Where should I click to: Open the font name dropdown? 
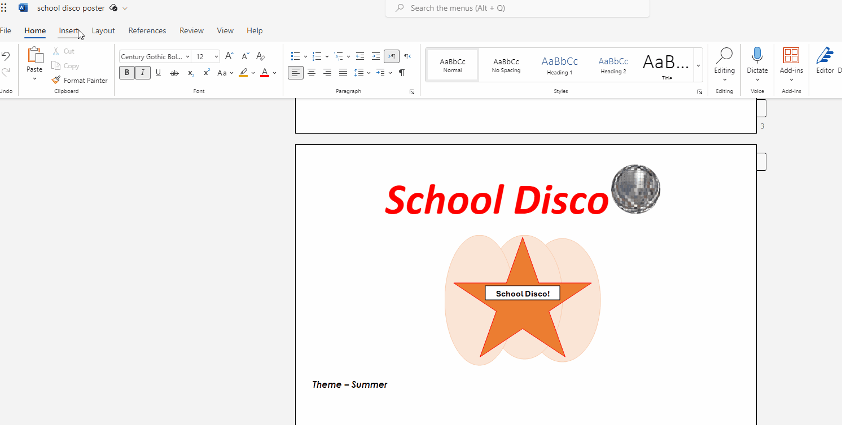[187, 57]
